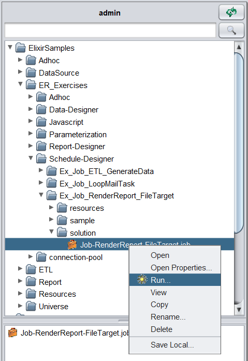Click the scrollbar down arrow
Viewport: 248px width, 361px height.
coord(239,310)
